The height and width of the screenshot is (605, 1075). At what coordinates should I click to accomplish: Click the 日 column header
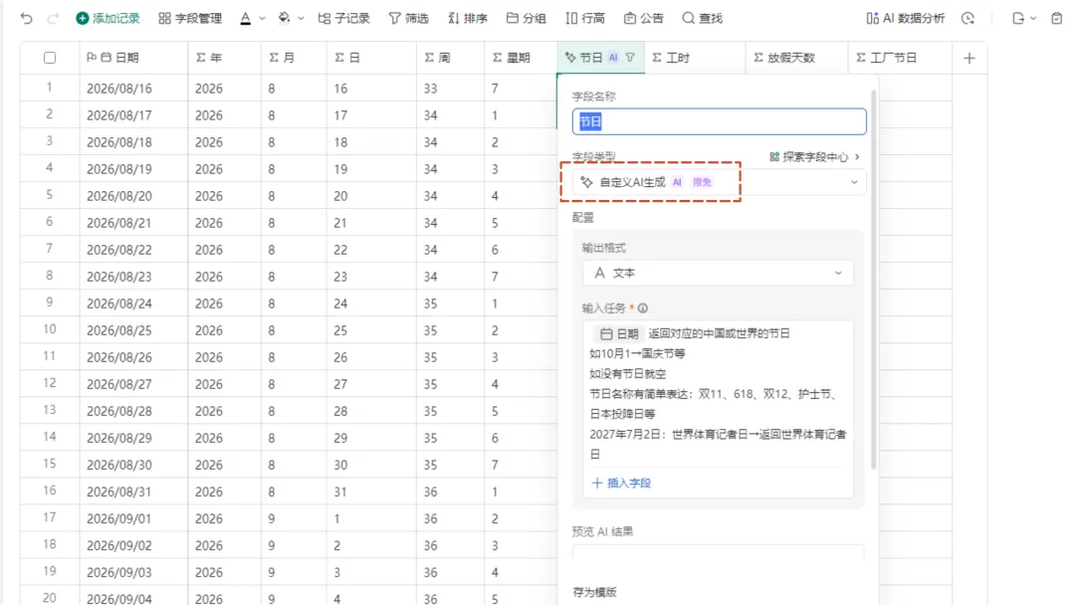click(x=371, y=58)
